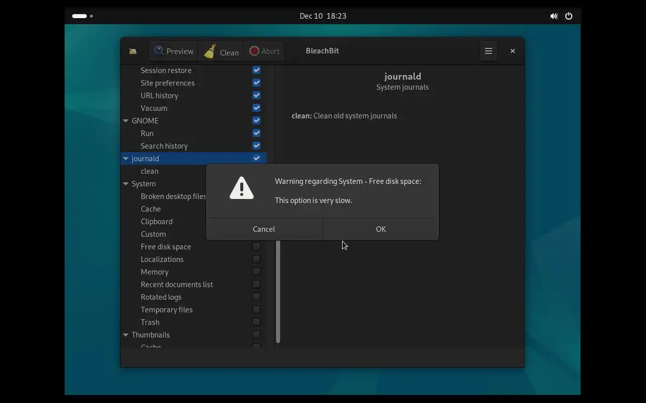646x403 pixels.
Task: Uncheck the Site preferences checkbox
Action: coord(256,83)
